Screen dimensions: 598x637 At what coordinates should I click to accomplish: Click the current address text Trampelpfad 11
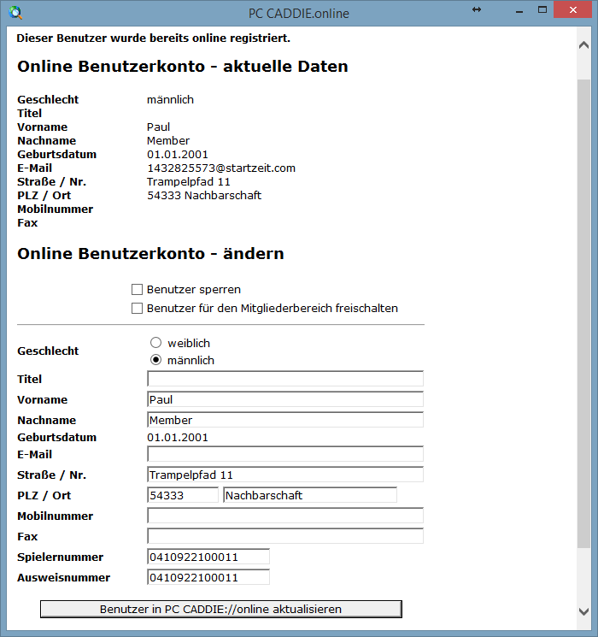point(189,182)
